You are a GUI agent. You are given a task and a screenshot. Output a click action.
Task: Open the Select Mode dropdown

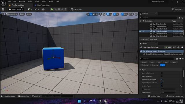click(x=16, y=9)
